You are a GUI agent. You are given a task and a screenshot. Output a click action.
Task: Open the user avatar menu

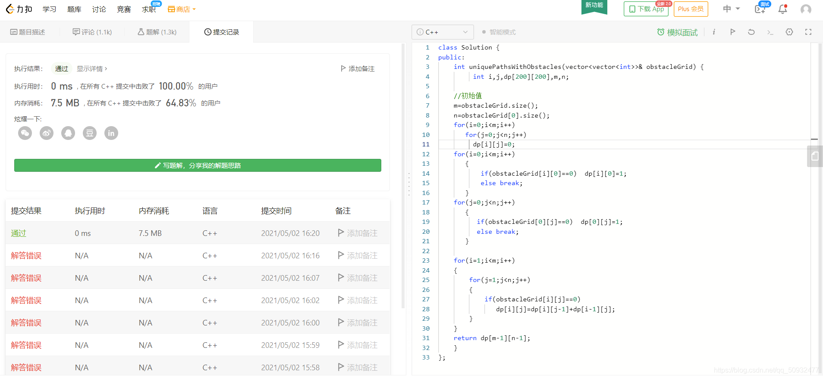[x=806, y=9]
